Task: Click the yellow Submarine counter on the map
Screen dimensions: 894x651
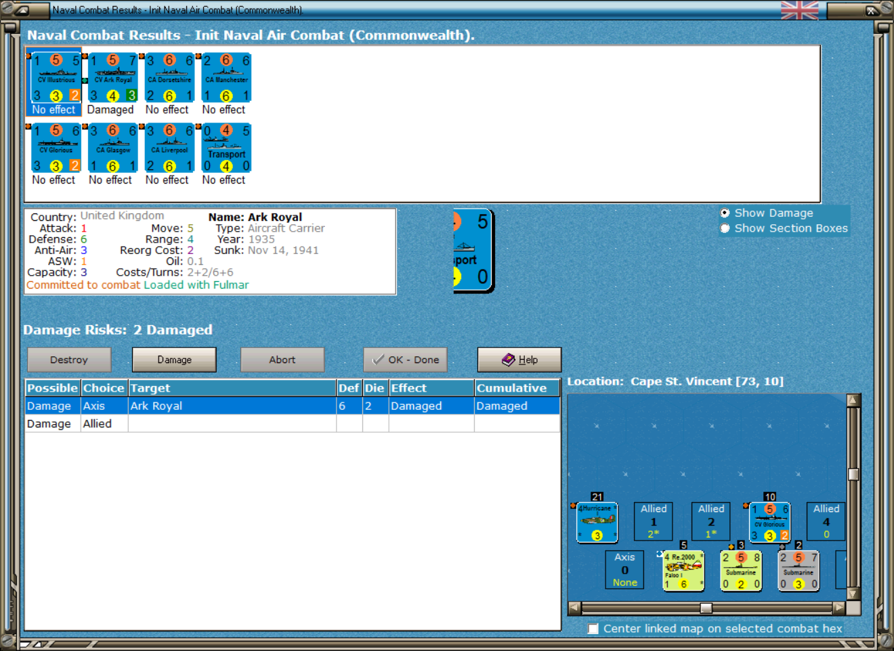Action: [x=741, y=570]
